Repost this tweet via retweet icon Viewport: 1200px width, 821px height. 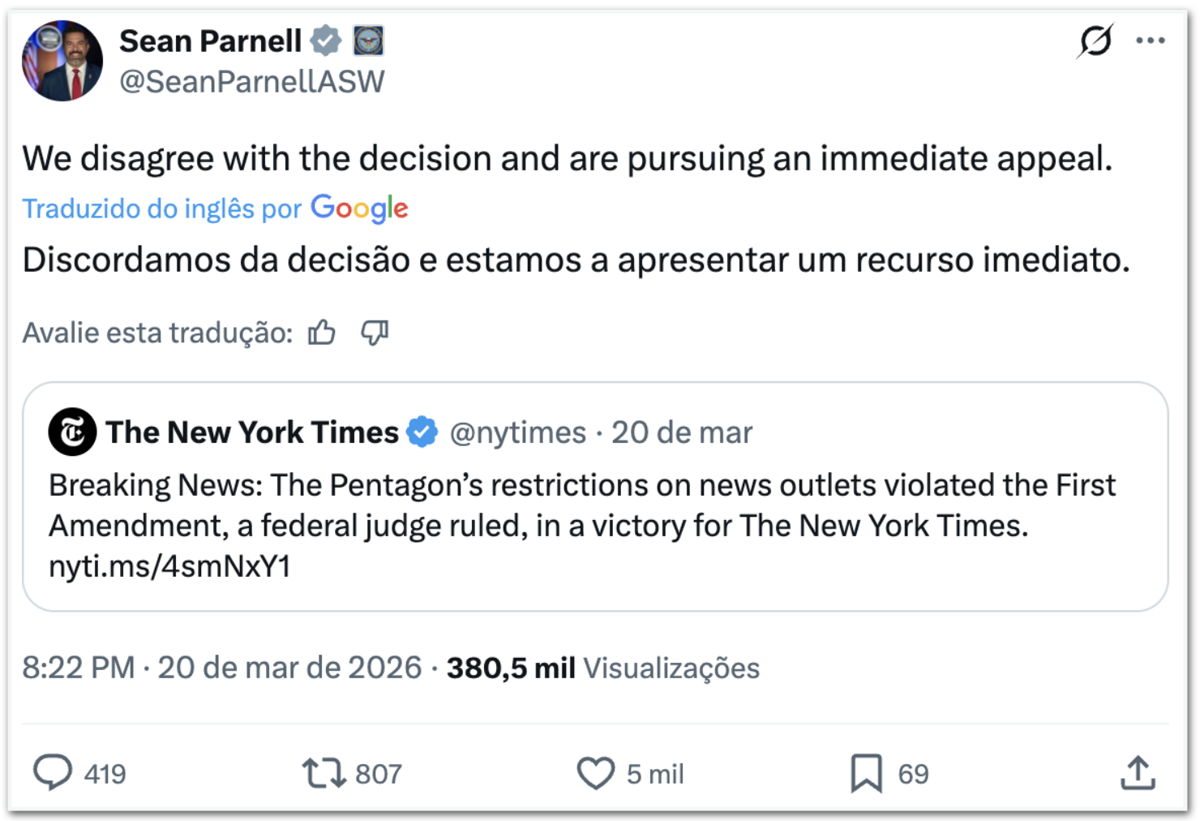[324, 772]
